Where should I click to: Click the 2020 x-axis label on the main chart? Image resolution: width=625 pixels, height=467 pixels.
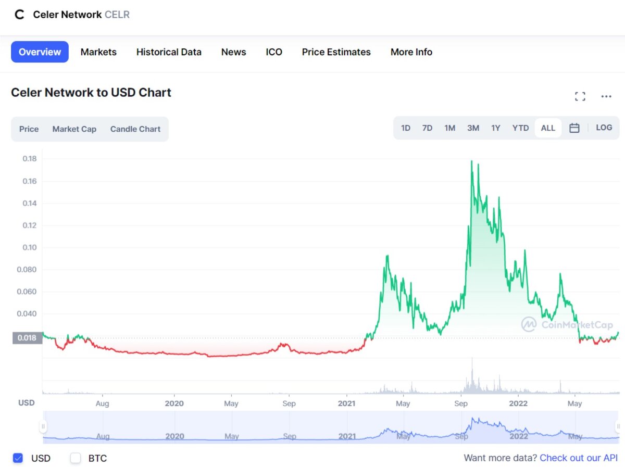[174, 403]
